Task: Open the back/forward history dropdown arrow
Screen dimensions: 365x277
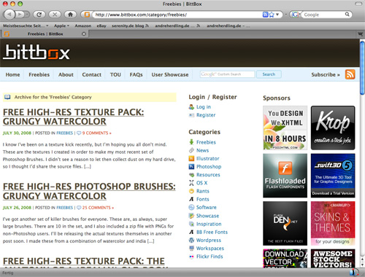Action: [27, 15]
